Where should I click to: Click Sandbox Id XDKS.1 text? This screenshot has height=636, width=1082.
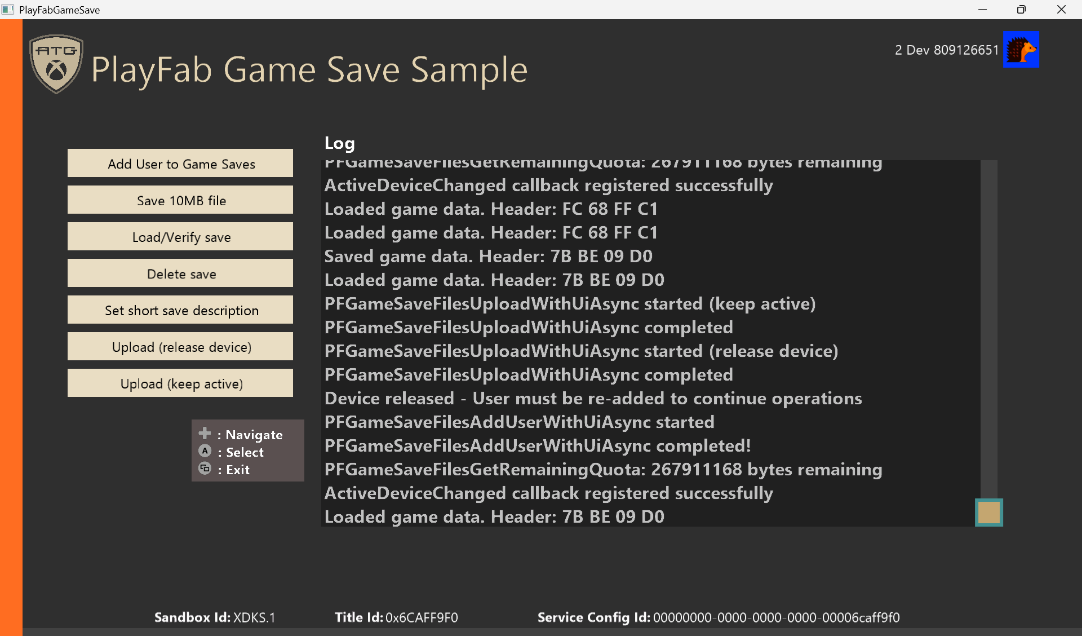[x=215, y=617]
